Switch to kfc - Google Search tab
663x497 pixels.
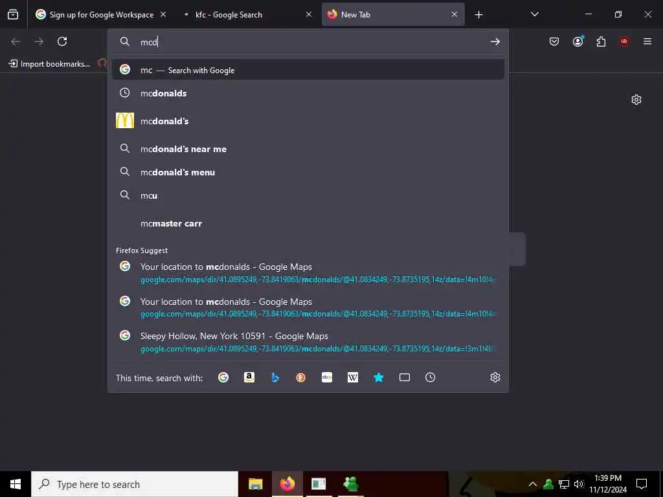click(x=247, y=15)
